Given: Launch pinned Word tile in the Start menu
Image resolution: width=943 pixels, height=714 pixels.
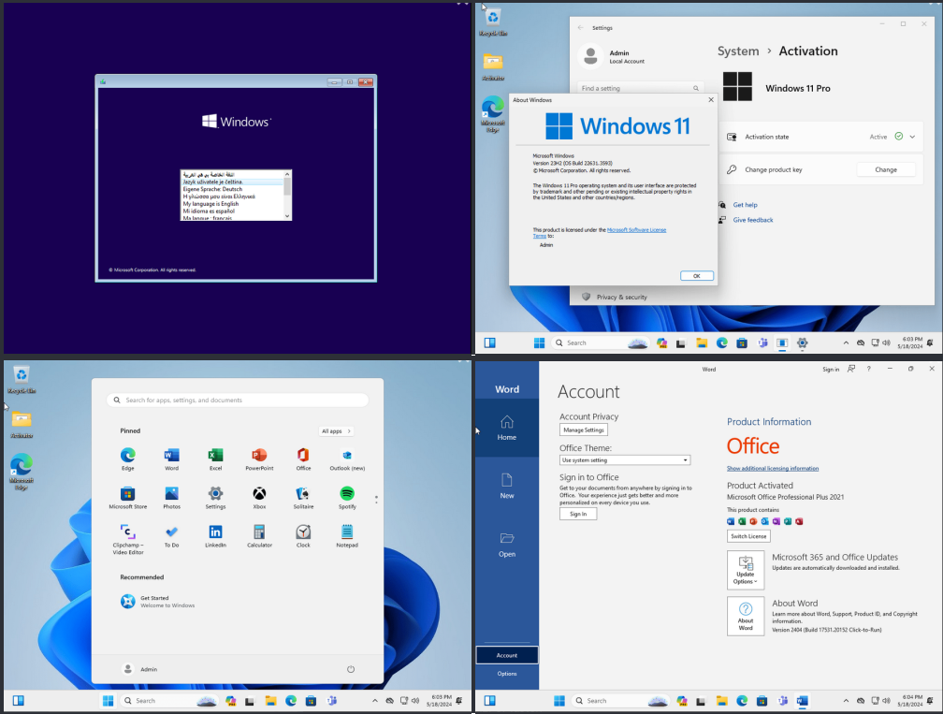Looking at the screenshot, I should 171,459.
